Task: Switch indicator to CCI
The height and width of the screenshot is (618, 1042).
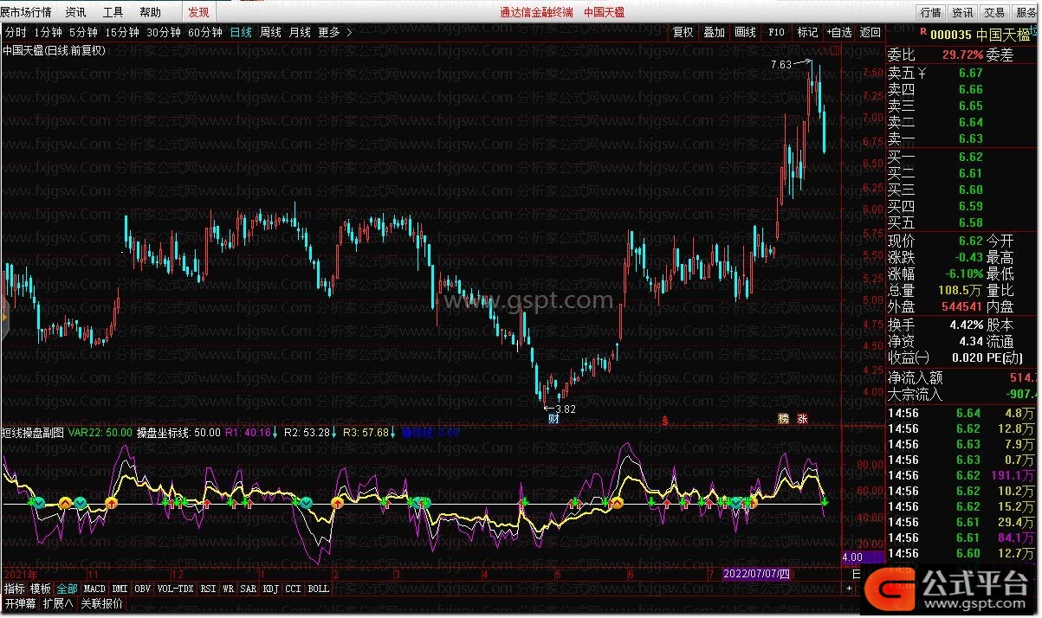Action: [293, 589]
